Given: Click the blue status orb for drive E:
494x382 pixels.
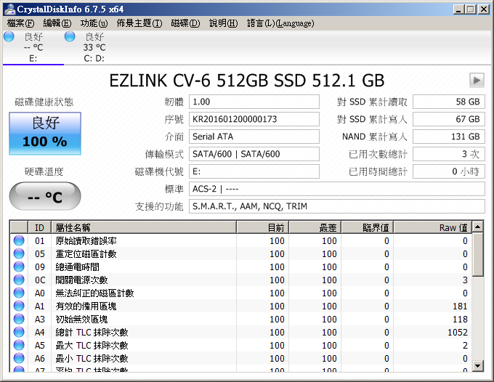Looking at the screenshot, I should coord(9,36).
